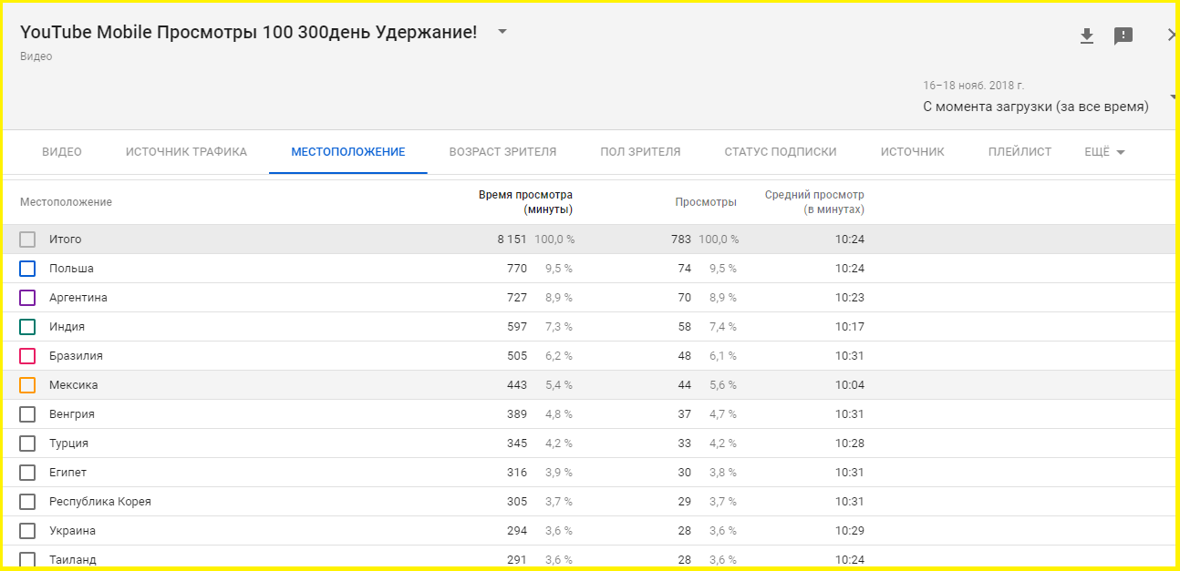Open the Польша location link
The image size is (1180, 571).
71,269
